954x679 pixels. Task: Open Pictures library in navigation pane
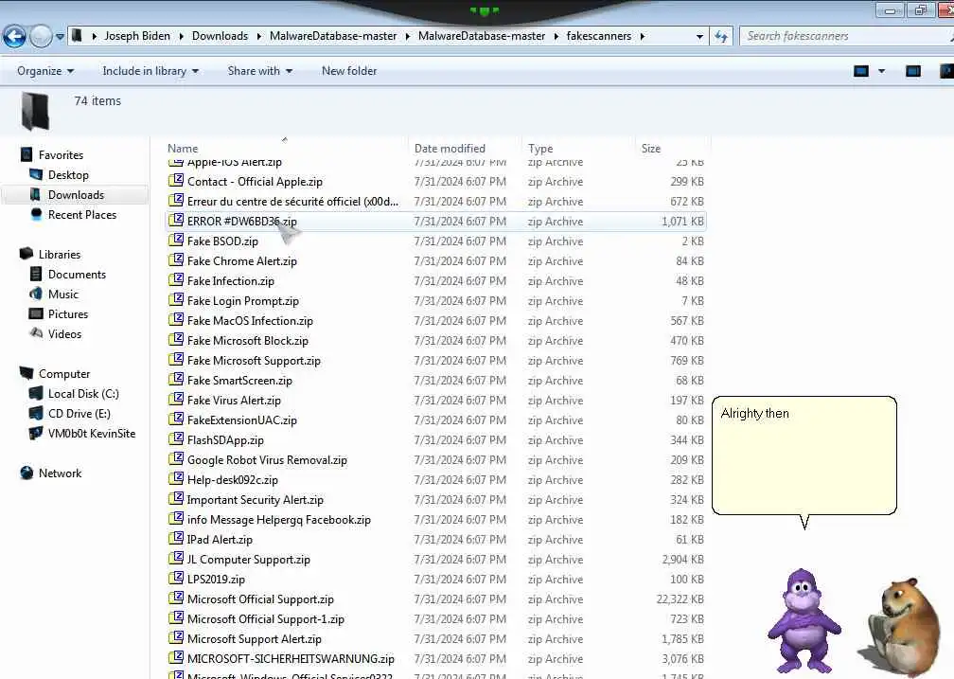[68, 313]
